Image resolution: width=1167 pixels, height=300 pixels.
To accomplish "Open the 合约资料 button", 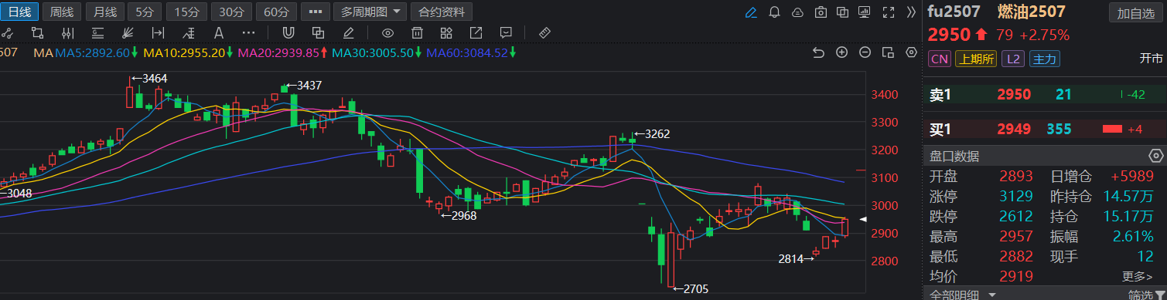I will (442, 12).
